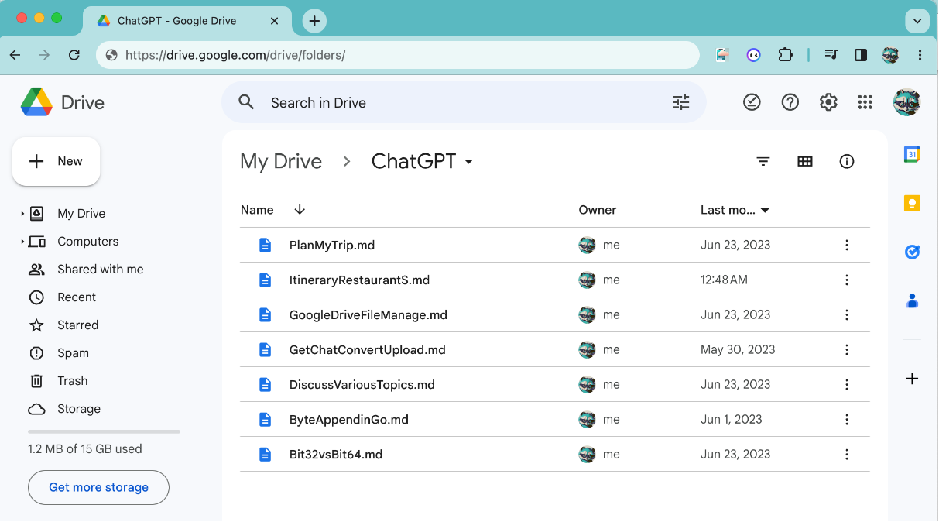939x522 pixels.
Task: Click the browser address bar
Action: (x=398, y=55)
